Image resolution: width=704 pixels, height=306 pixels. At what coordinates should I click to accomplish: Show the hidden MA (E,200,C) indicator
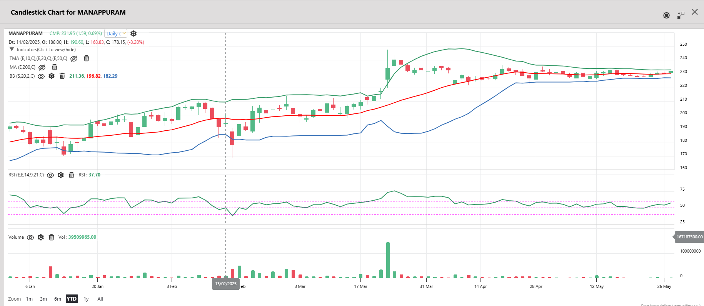point(42,67)
